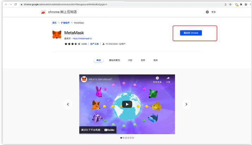Select the fifth carousel dot
This screenshot has height=145, width=252.
[131, 138]
